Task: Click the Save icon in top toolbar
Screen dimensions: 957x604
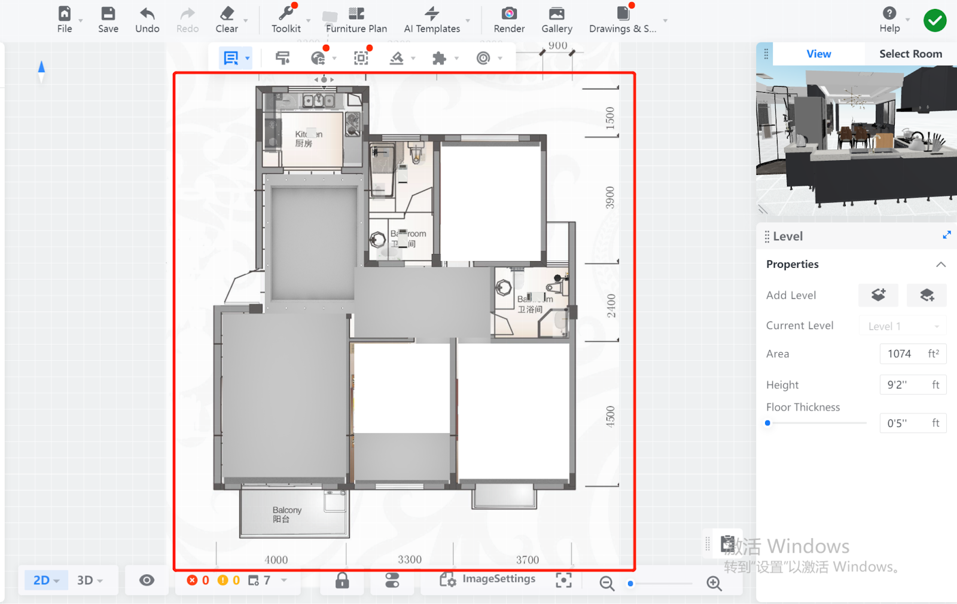Action: coord(108,19)
